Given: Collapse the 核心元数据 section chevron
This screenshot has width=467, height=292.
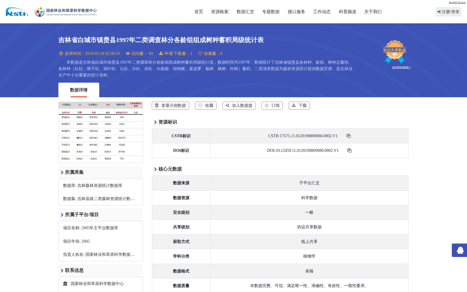Looking at the screenshot, I should tap(155, 169).
